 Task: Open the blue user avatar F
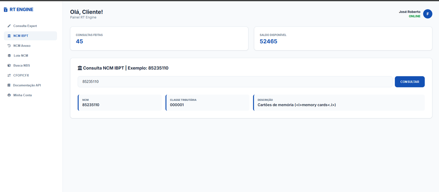[427, 14]
